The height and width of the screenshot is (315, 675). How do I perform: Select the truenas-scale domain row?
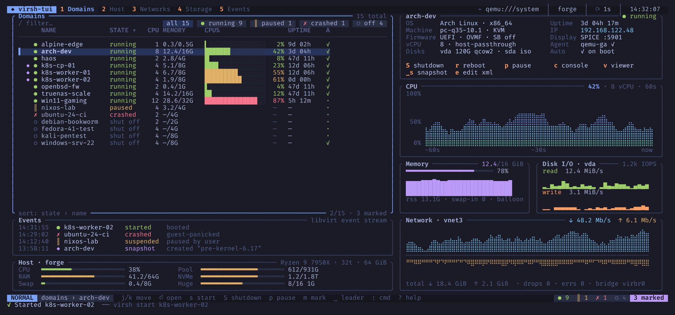[x=174, y=94]
